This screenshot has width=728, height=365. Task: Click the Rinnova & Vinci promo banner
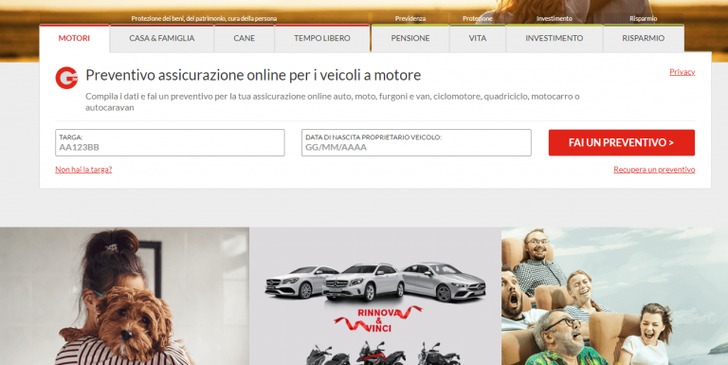(x=375, y=297)
